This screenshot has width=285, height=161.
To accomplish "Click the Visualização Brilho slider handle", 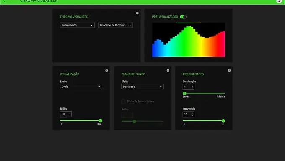I will [100, 120].
